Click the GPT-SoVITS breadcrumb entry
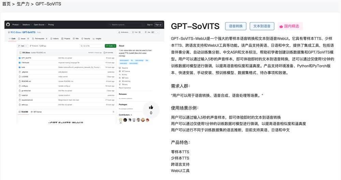The width and height of the screenshot is (341, 180). pos(48,4)
